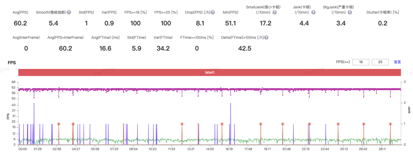Click the FPS>=18 [%] label
Viewport: 413px width, 152px height.
coord(135,12)
